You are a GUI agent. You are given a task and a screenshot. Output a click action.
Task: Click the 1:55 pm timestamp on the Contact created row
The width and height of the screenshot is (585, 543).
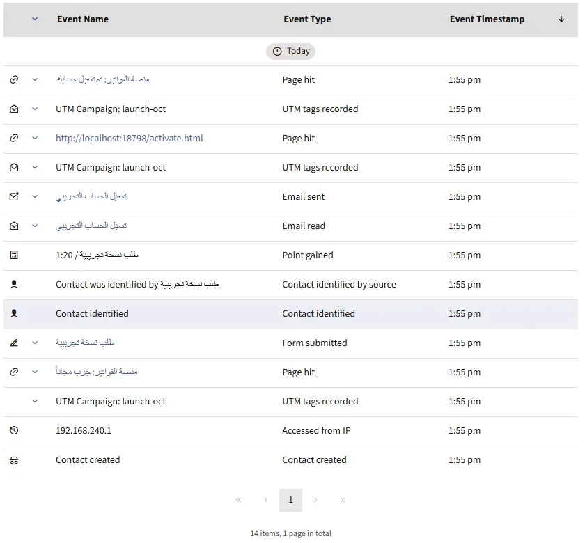(x=465, y=460)
